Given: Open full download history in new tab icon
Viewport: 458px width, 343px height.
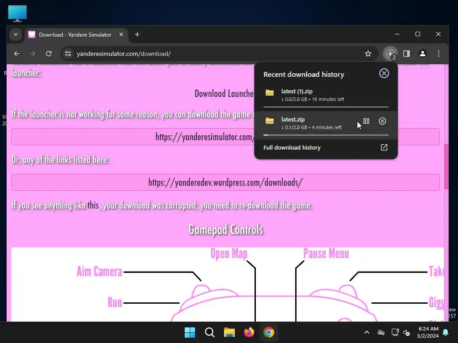Looking at the screenshot, I should (384, 147).
